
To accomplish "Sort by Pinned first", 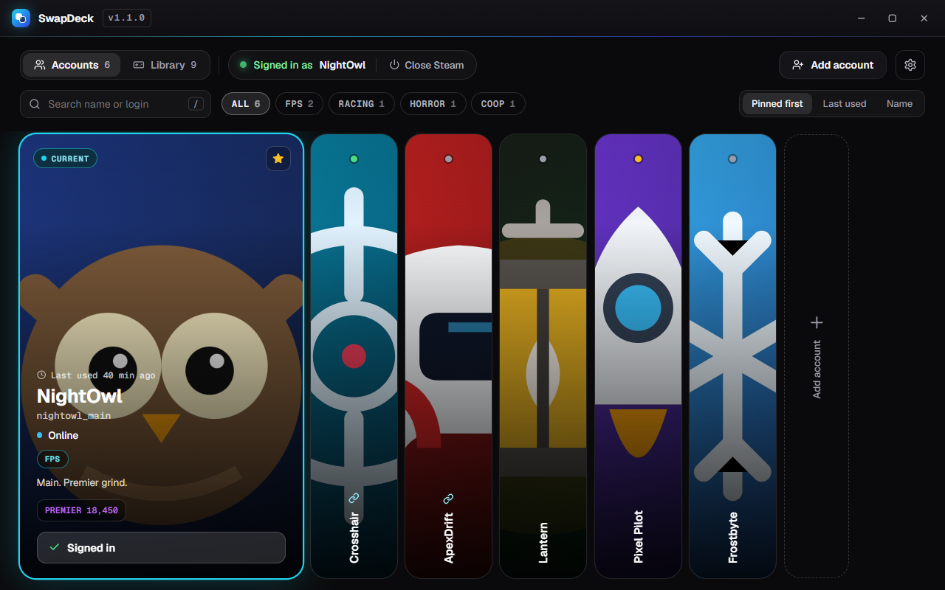I will 777,104.
